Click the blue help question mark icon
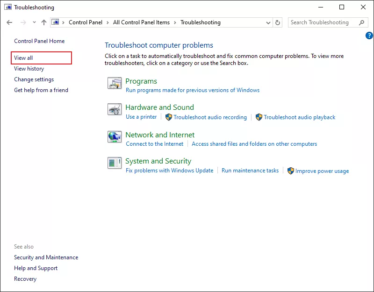Viewport: 374px width, 292px height. click(369, 36)
